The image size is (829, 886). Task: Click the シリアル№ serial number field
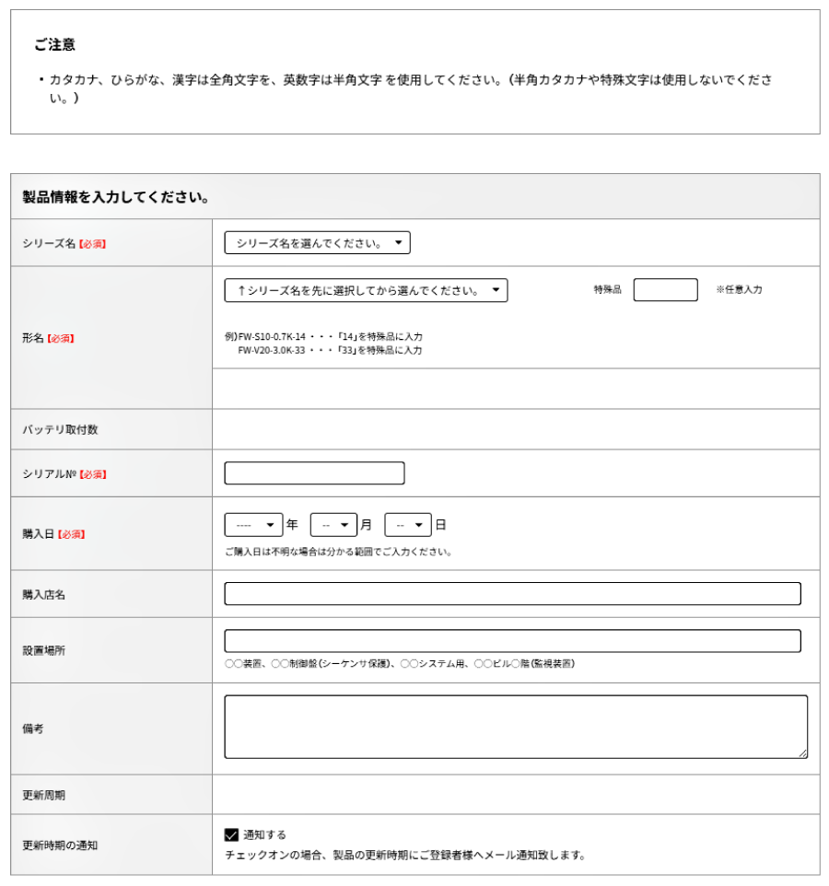coord(314,473)
